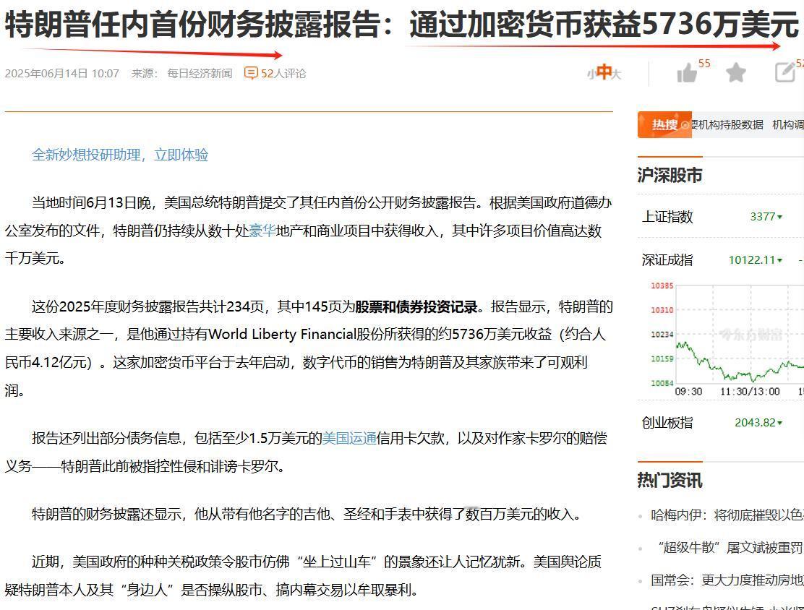Click the 10122.11 index value

click(752, 260)
